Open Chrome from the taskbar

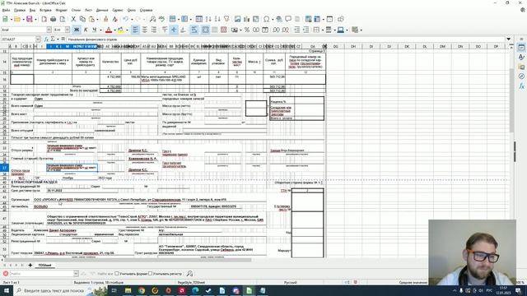tap(142, 290)
